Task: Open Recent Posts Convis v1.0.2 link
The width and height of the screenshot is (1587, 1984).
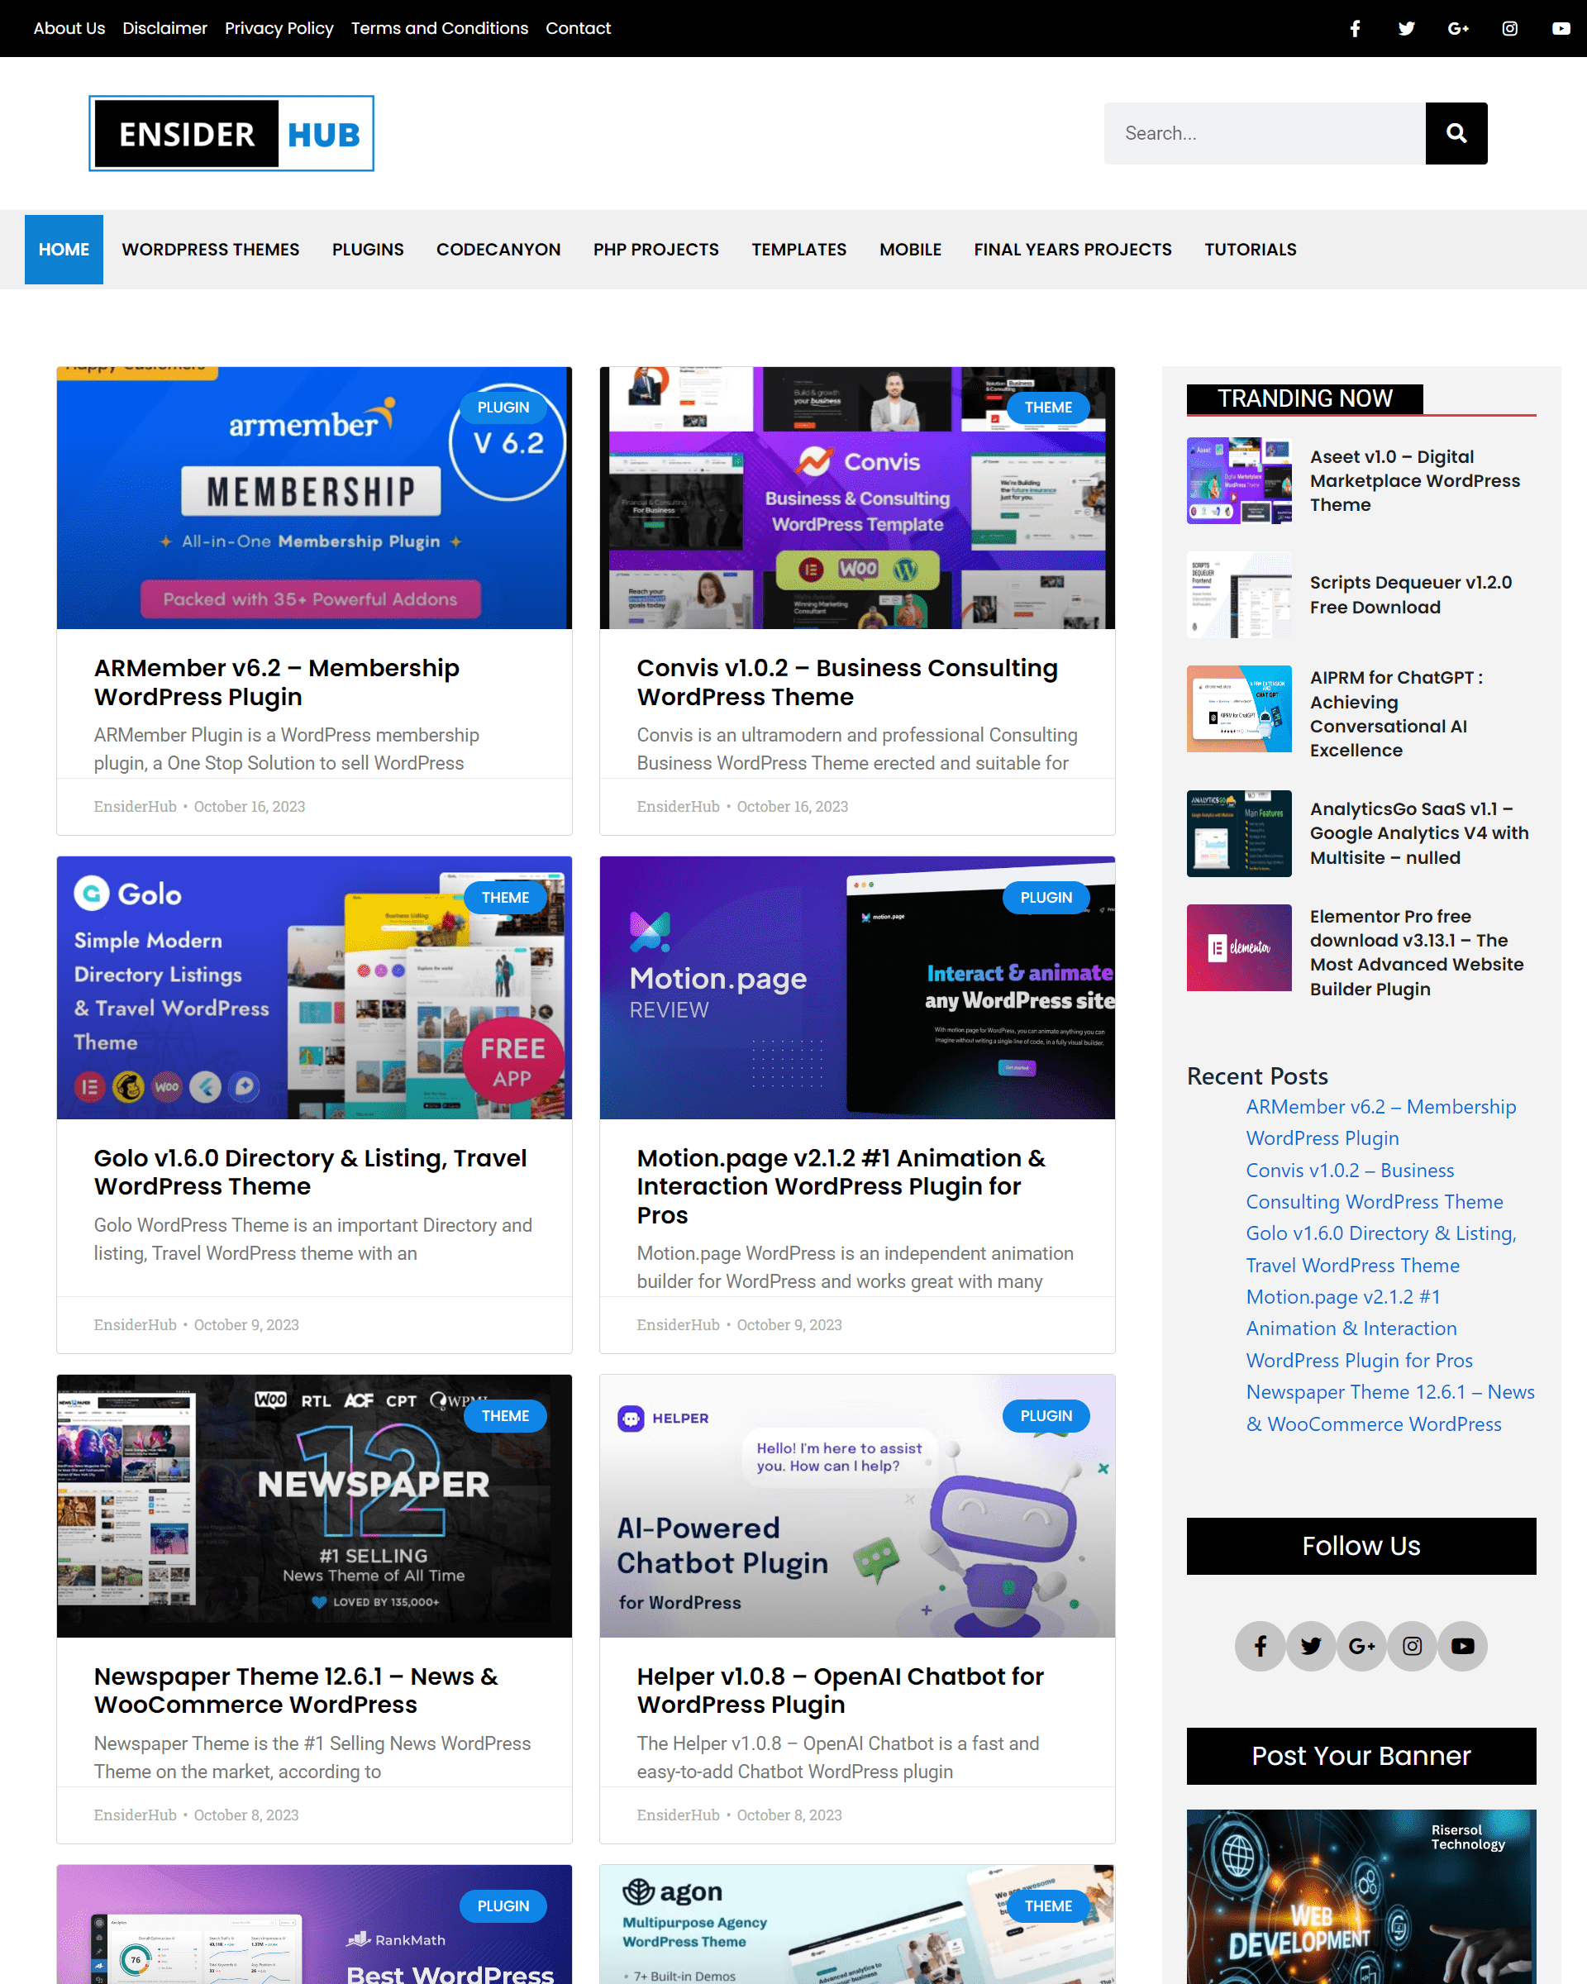Action: point(1375,1186)
